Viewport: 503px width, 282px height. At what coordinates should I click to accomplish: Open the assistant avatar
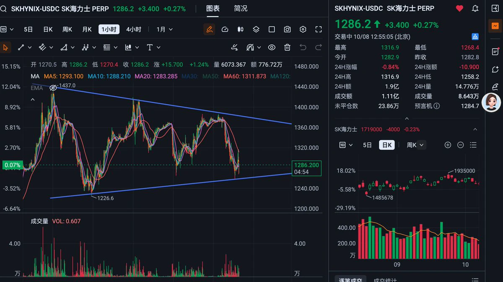[491, 102]
